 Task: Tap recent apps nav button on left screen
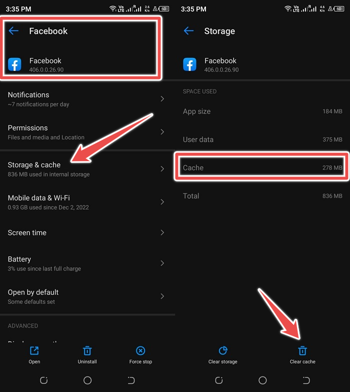(44, 380)
